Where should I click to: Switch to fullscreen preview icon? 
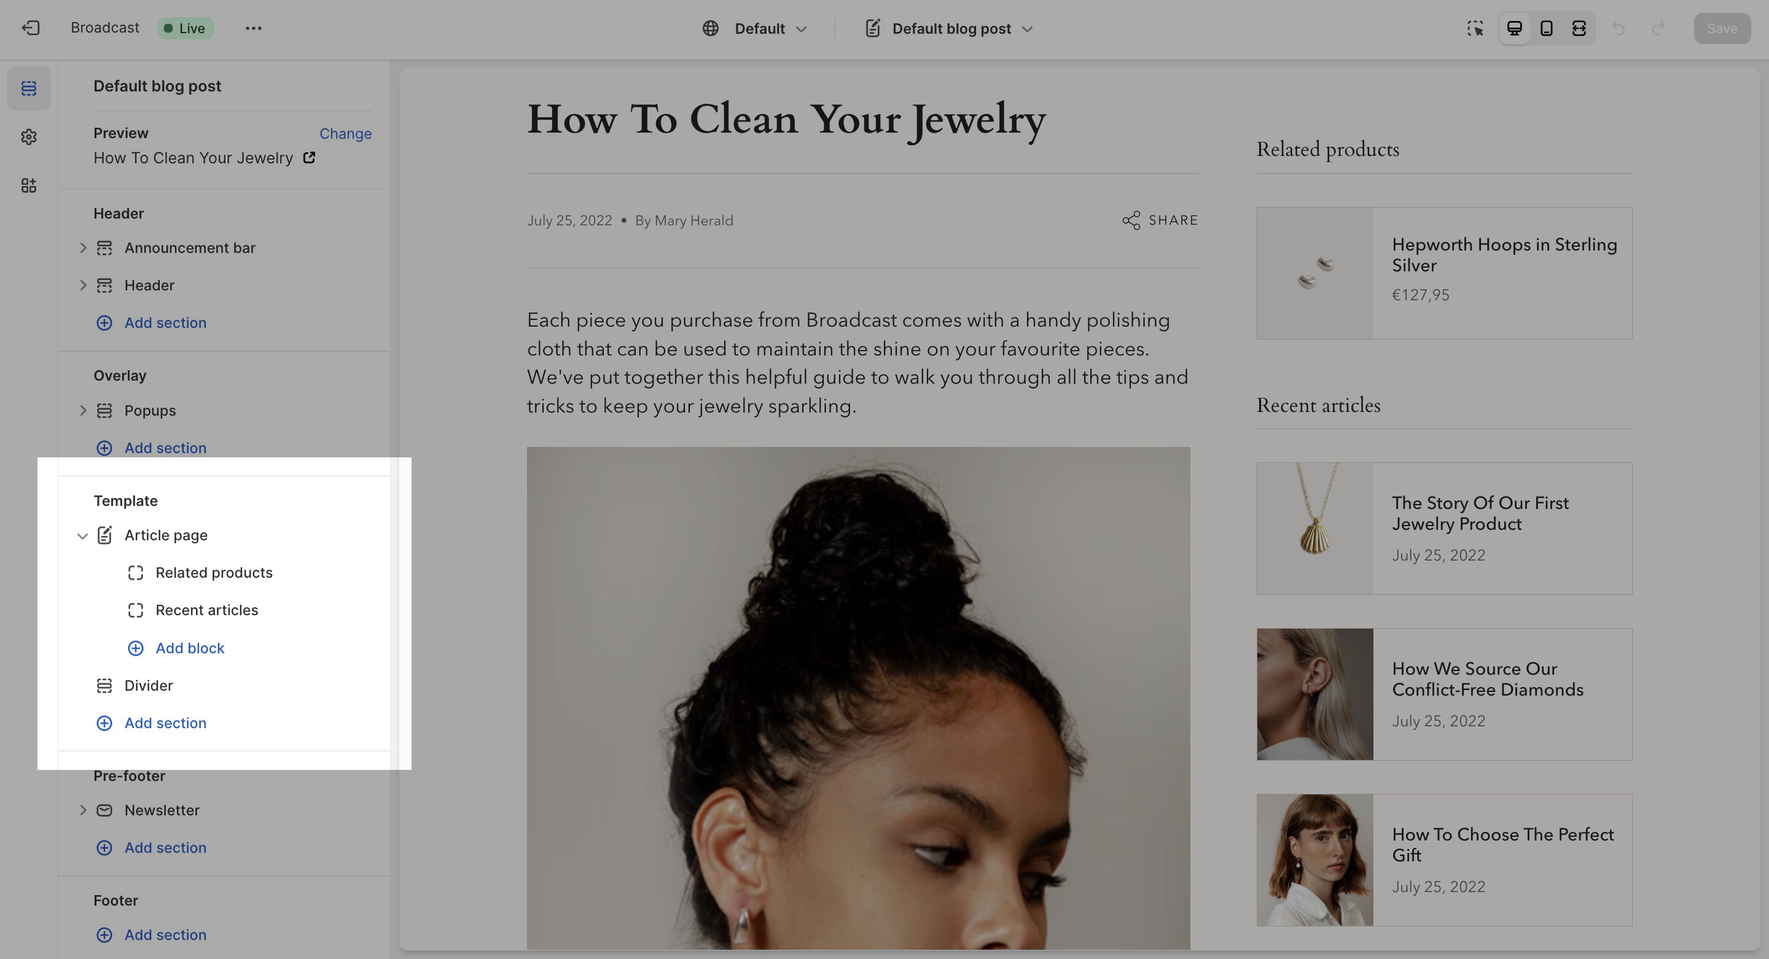click(1579, 28)
